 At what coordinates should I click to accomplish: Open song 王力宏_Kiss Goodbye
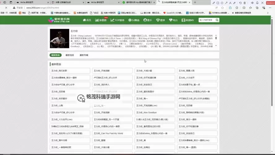[155, 113]
